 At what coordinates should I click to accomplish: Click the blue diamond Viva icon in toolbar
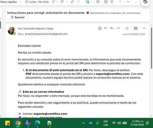[112, 2]
